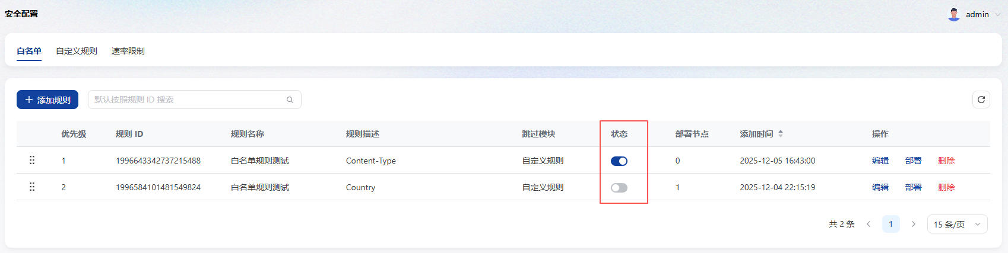Switch to the 自定义规则 tab
The image size is (1008, 253).
77,51
